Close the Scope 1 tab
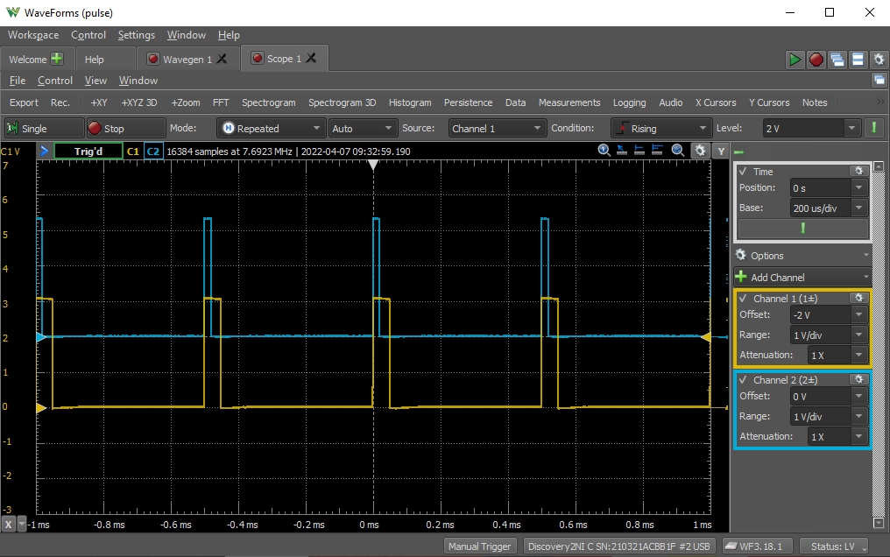Image resolution: width=890 pixels, height=557 pixels. [311, 58]
